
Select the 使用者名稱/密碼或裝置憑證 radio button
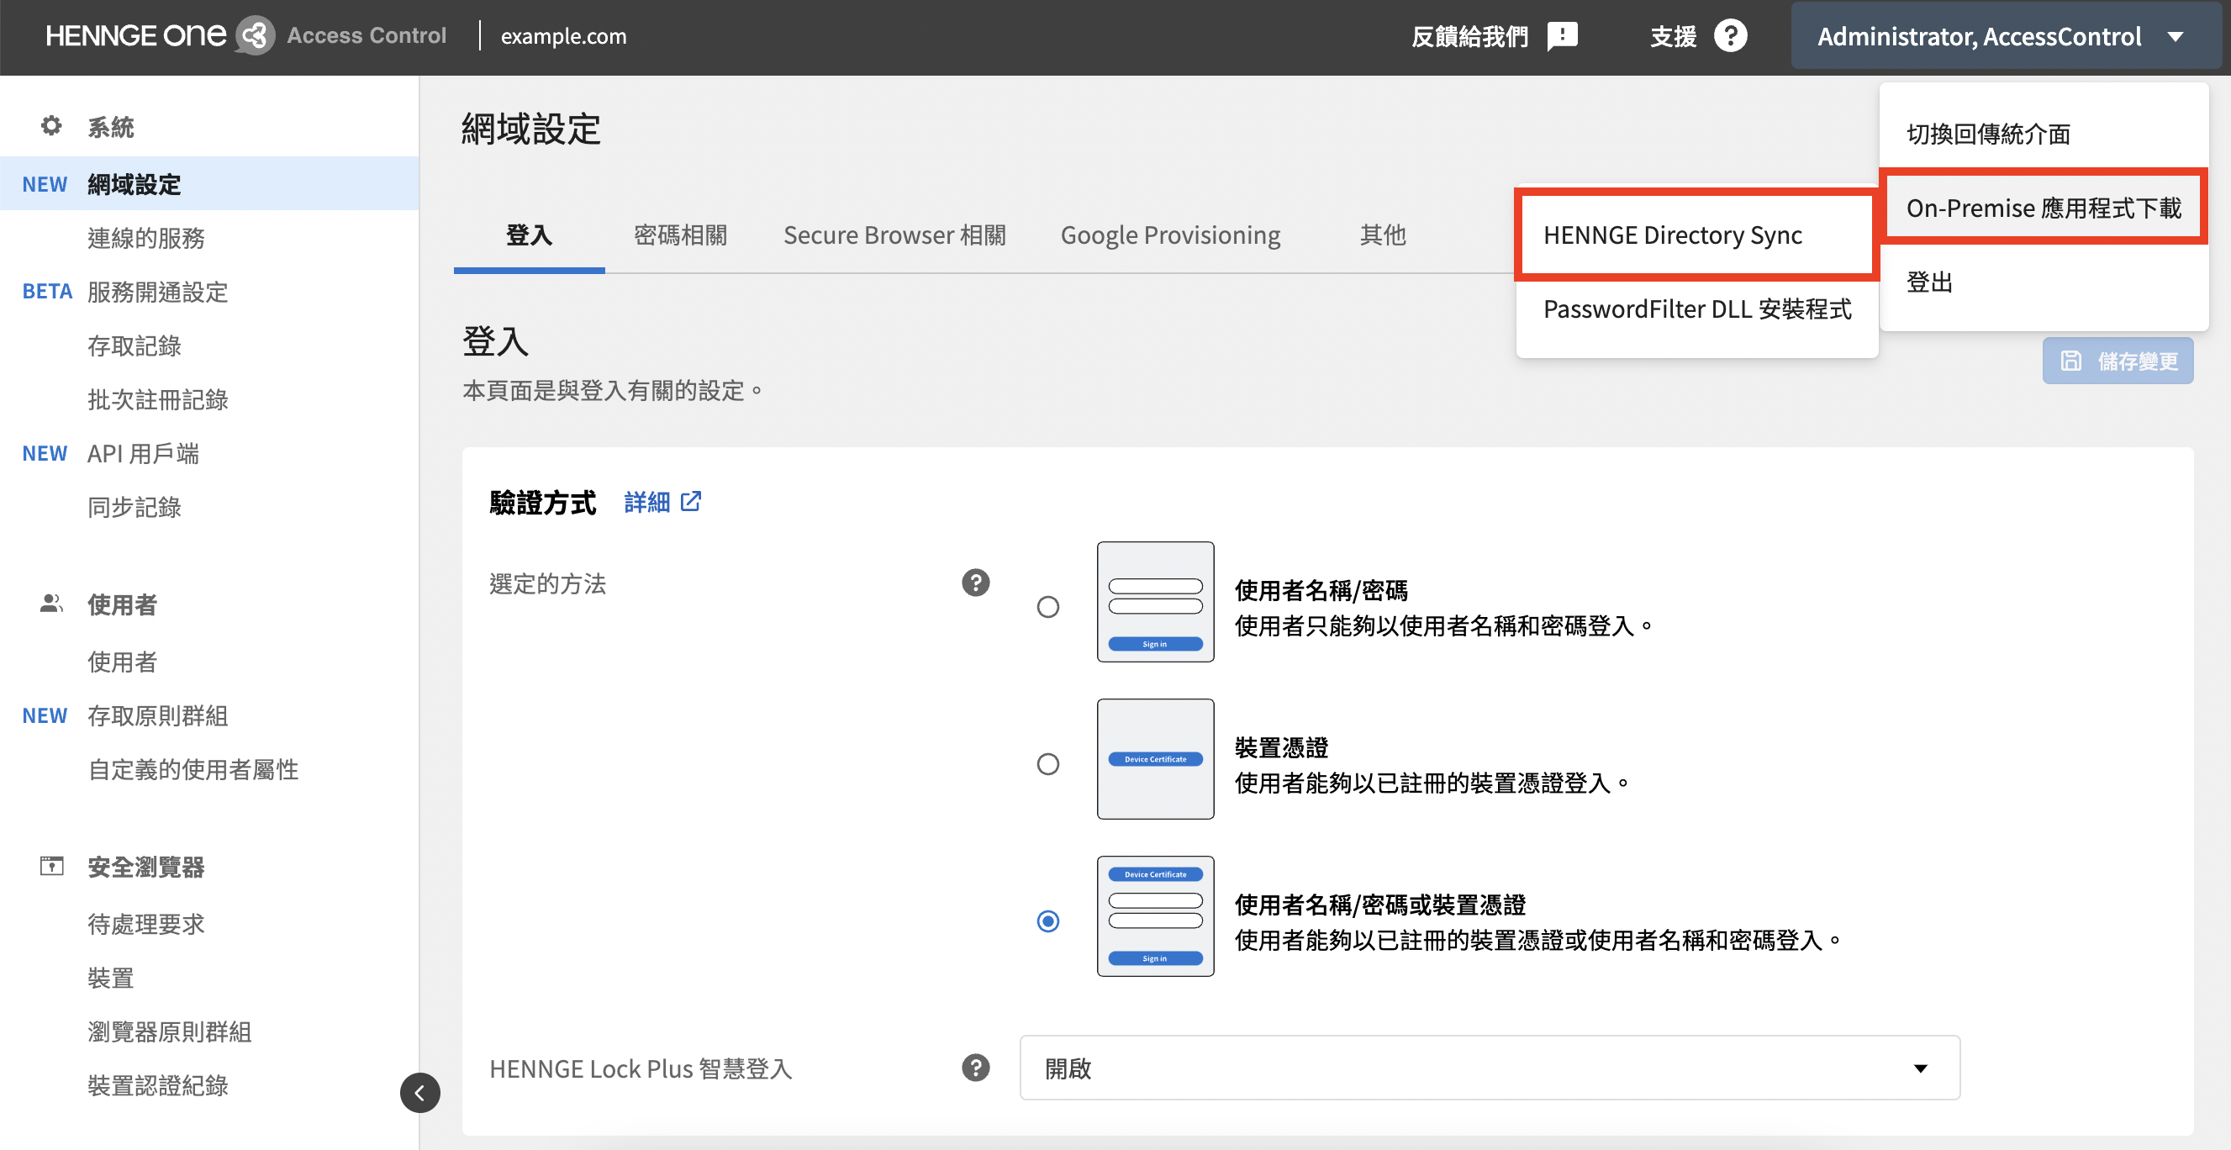tap(1048, 921)
